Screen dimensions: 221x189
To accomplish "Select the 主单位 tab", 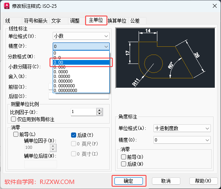I will pos(96,20).
